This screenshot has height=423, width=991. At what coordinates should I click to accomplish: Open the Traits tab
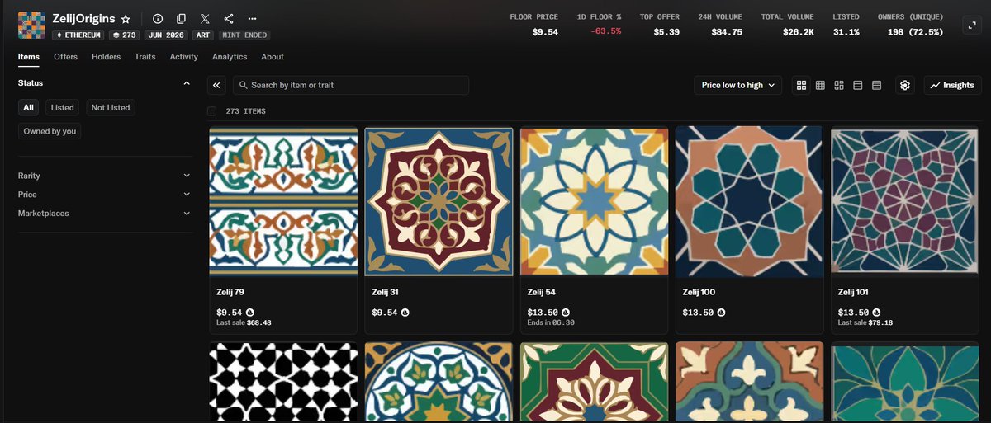[x=145, y=57]
